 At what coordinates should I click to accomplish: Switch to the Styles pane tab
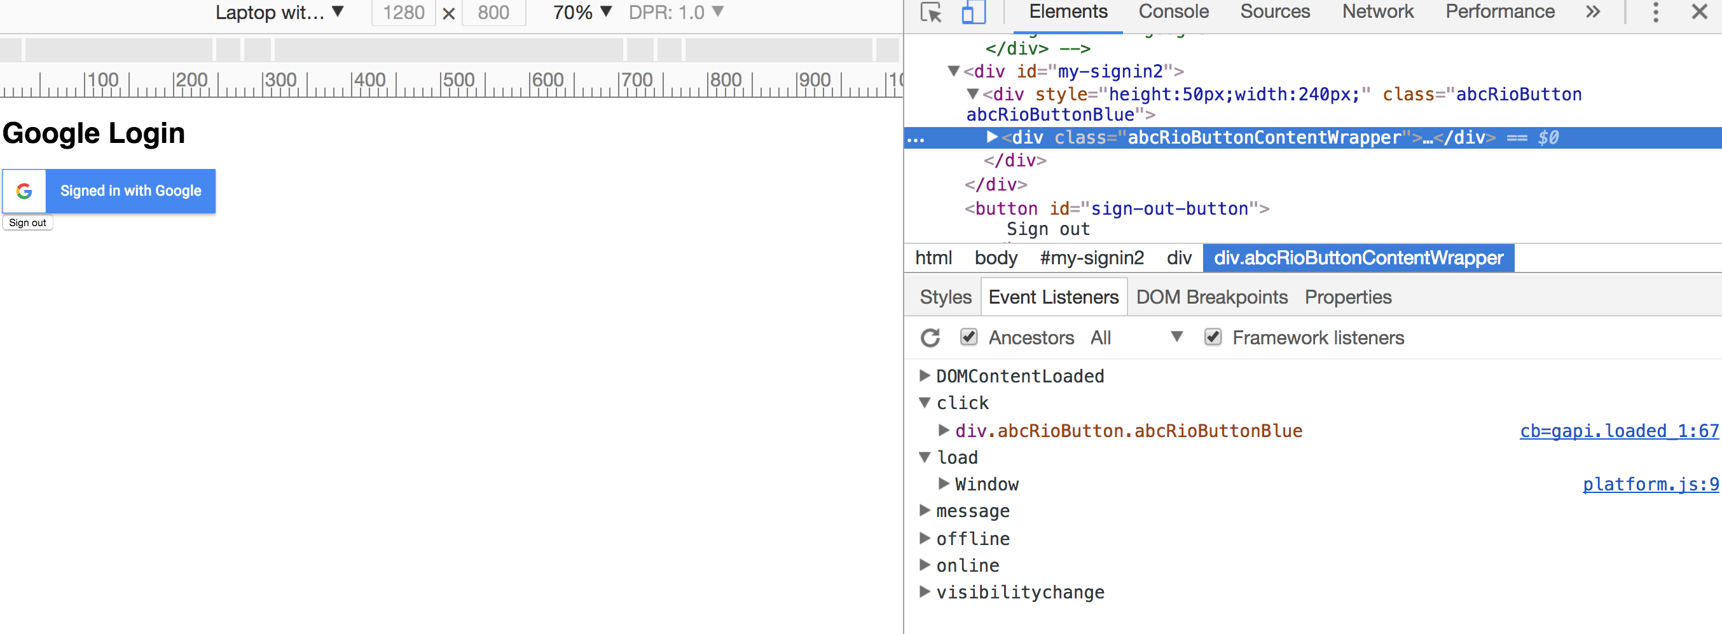pos(945,297)
